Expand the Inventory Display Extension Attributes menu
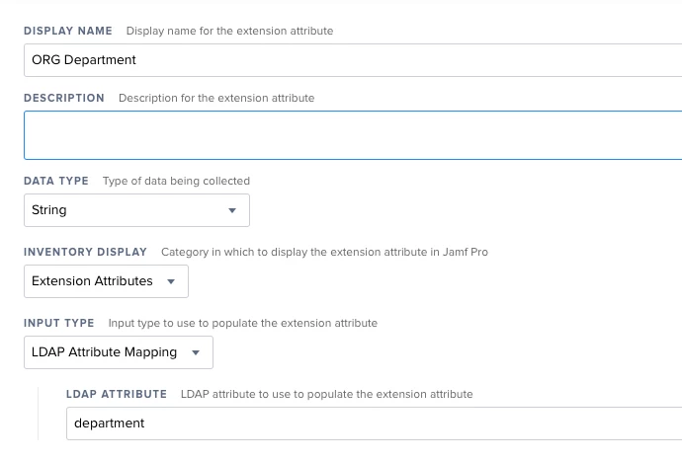The width and height of the screenshot is (682, 461). (106, 281)
